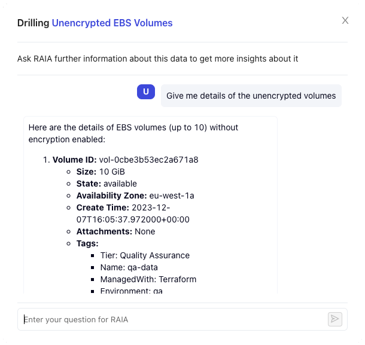Click the Drilling heading word
Screen dimensions: 365x345
34,23
